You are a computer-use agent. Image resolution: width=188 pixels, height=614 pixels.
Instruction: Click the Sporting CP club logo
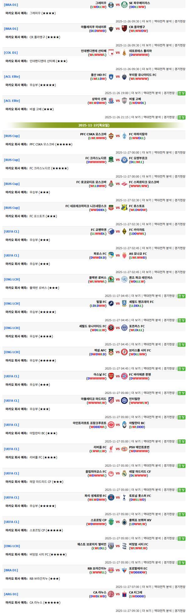tap(111, 522)
